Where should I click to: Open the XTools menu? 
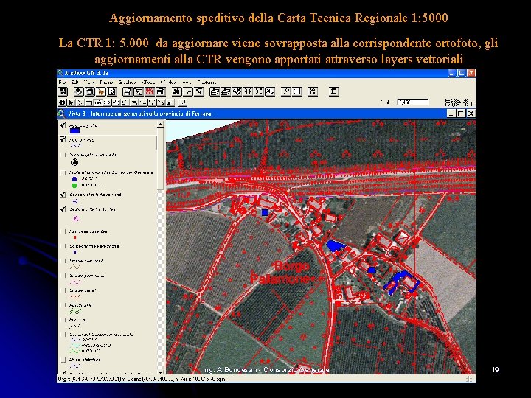click(148, 83)
